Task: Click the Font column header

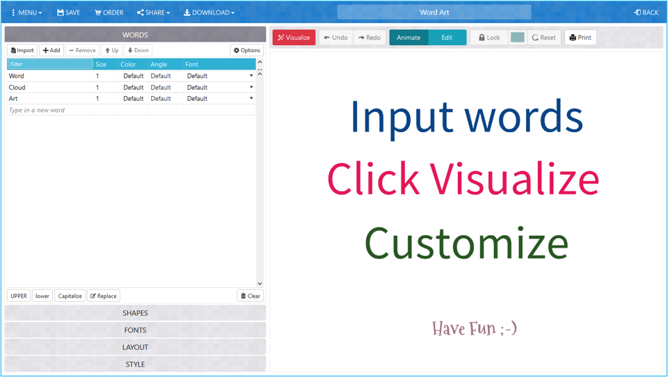Action: pos(219,64)
